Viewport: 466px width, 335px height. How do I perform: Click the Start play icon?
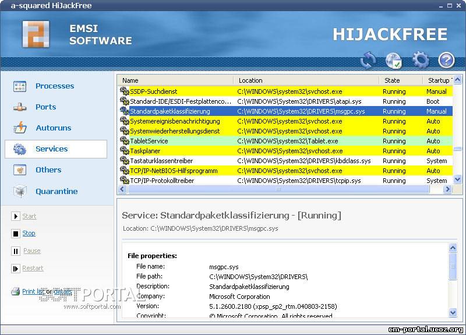16,216
